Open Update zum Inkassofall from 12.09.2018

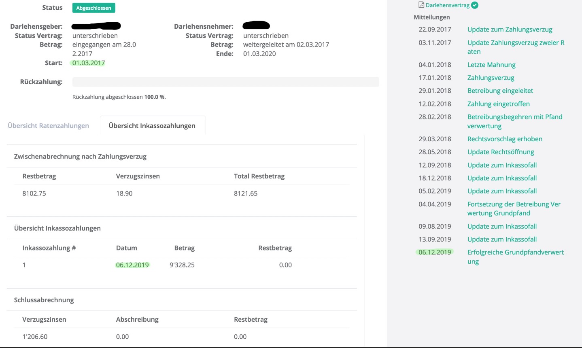click(502, 165)
